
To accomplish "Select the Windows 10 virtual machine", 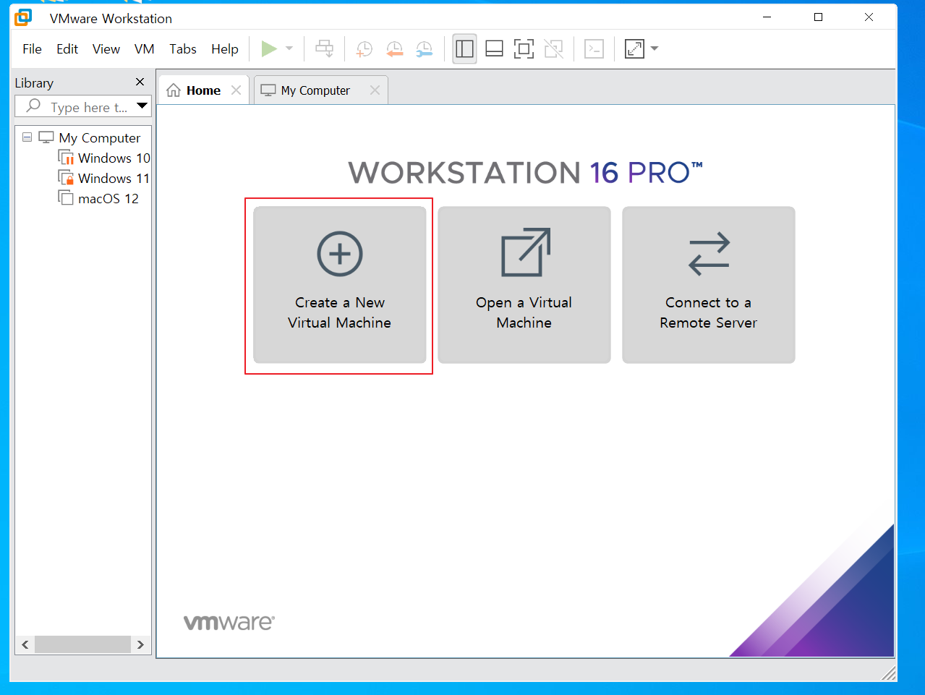I will tap(114, 158).
